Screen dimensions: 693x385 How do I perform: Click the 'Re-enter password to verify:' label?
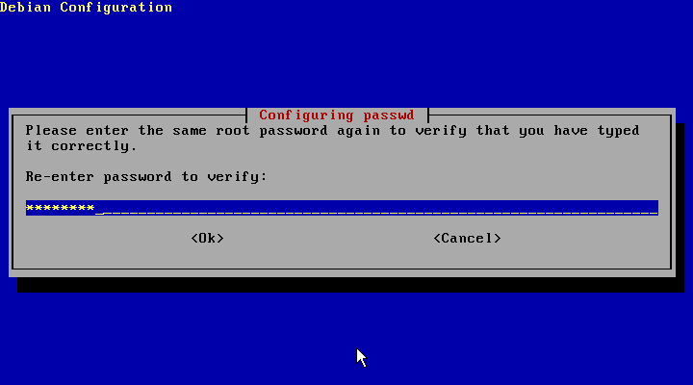click(146, 177)
